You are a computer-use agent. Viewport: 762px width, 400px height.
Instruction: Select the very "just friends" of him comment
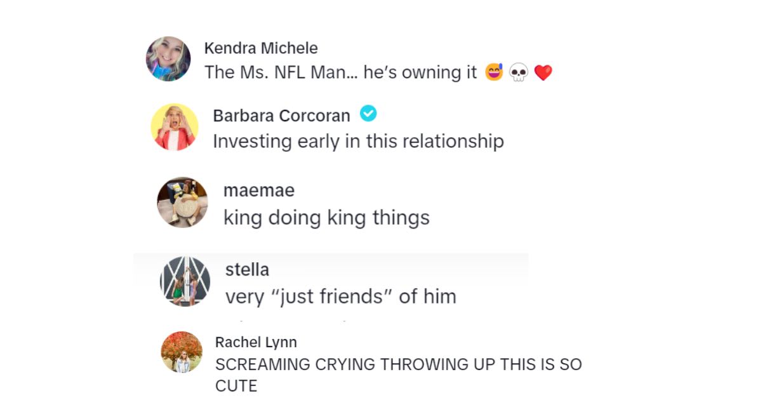[x=340, y=297]
